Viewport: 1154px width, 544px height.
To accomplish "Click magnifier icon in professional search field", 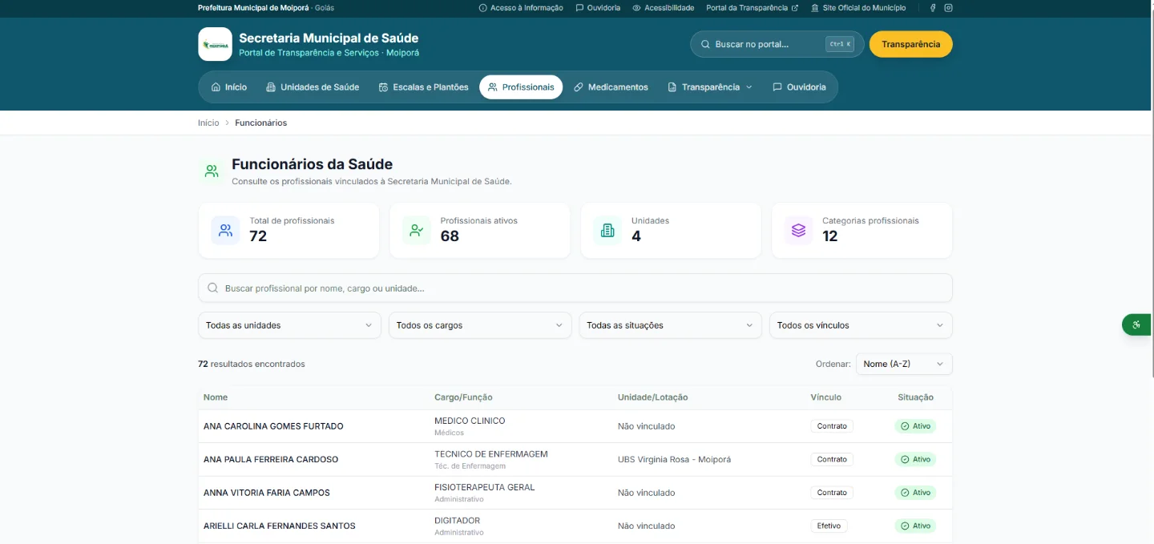I will click(x=213, y=288).
